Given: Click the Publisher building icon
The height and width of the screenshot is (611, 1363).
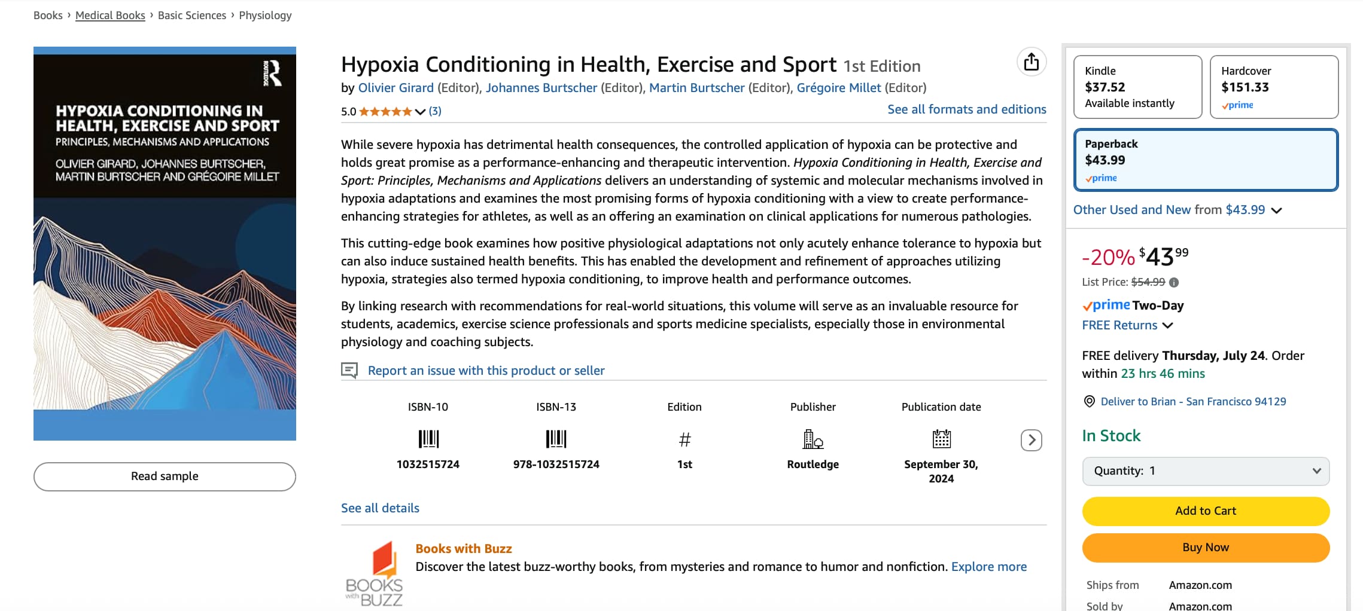Looking at the screenshot, I should click(813, 439).
